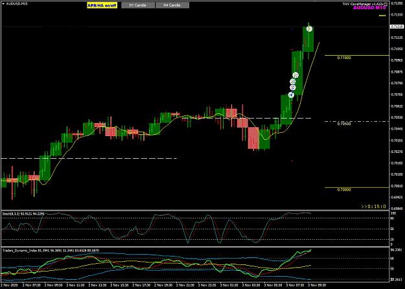Select the lowest circled trade marker

click(291, 95)
